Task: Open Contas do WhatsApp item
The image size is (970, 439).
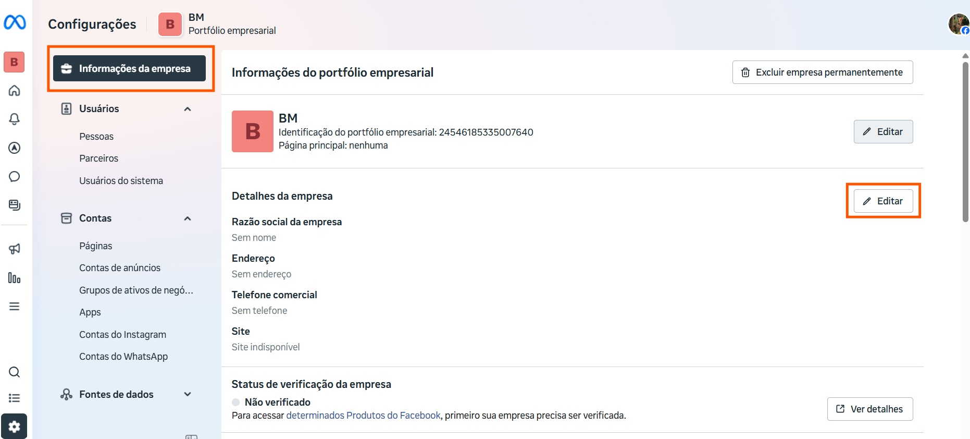Action: 123,357
